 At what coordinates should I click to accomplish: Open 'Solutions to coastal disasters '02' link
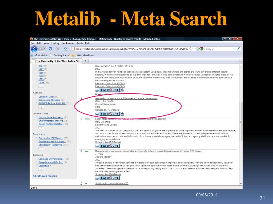(x=112, y=183)
